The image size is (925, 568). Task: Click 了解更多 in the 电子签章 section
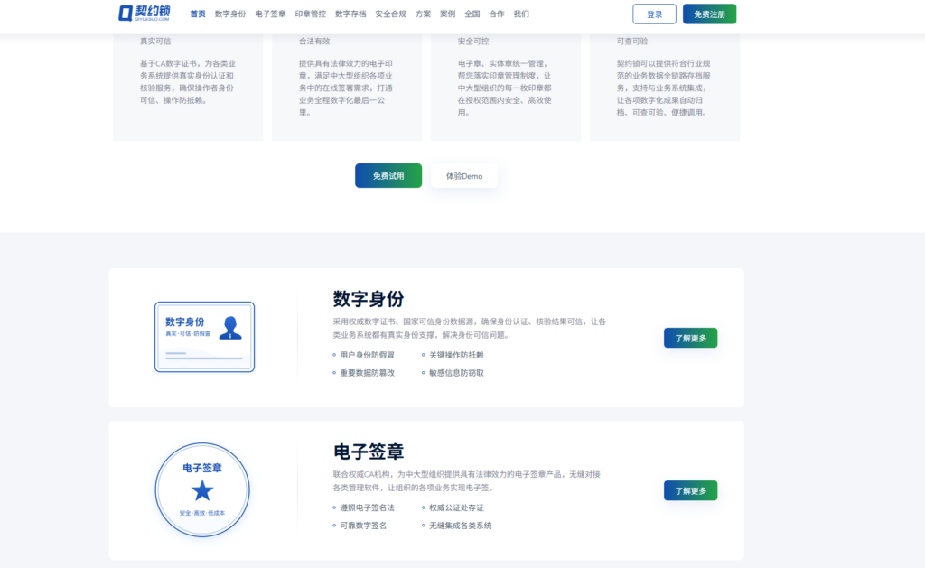coord(690,490)
